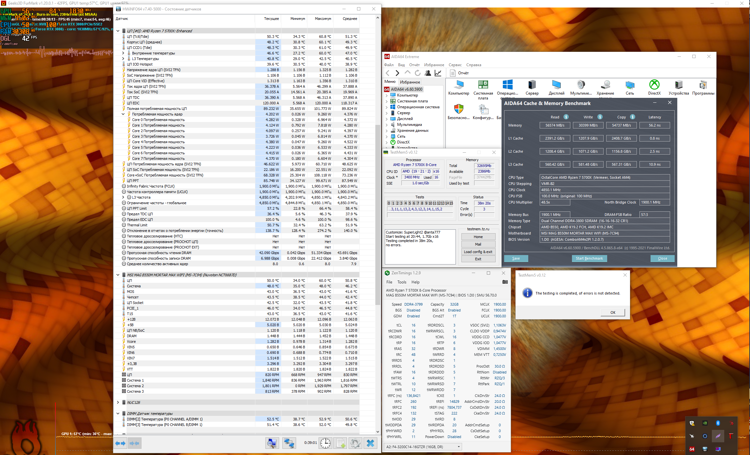The width and height of the screenshot is (750, 455).
Task: Click the expand-columns arrows icon in HWiNFO
Action: 120,443
